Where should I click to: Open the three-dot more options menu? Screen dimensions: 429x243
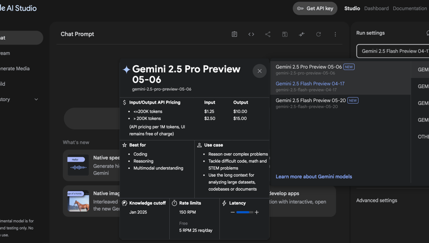coord(335,35)
